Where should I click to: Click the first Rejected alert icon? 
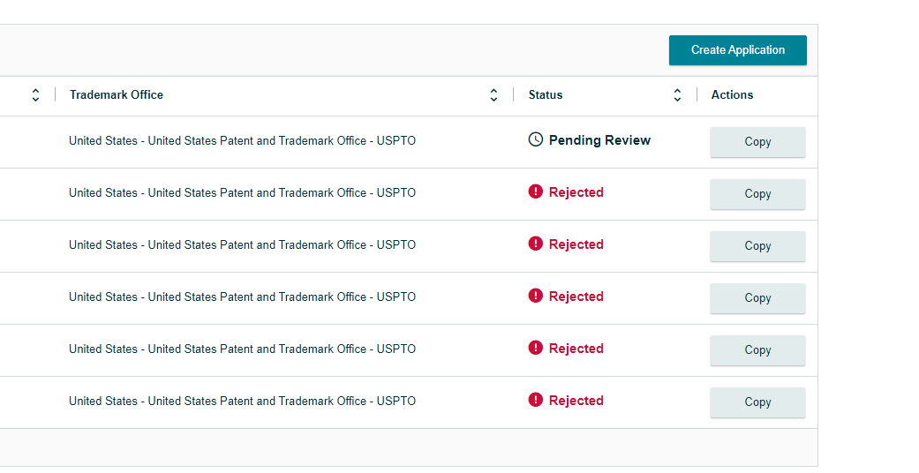(x=535, y=191)
